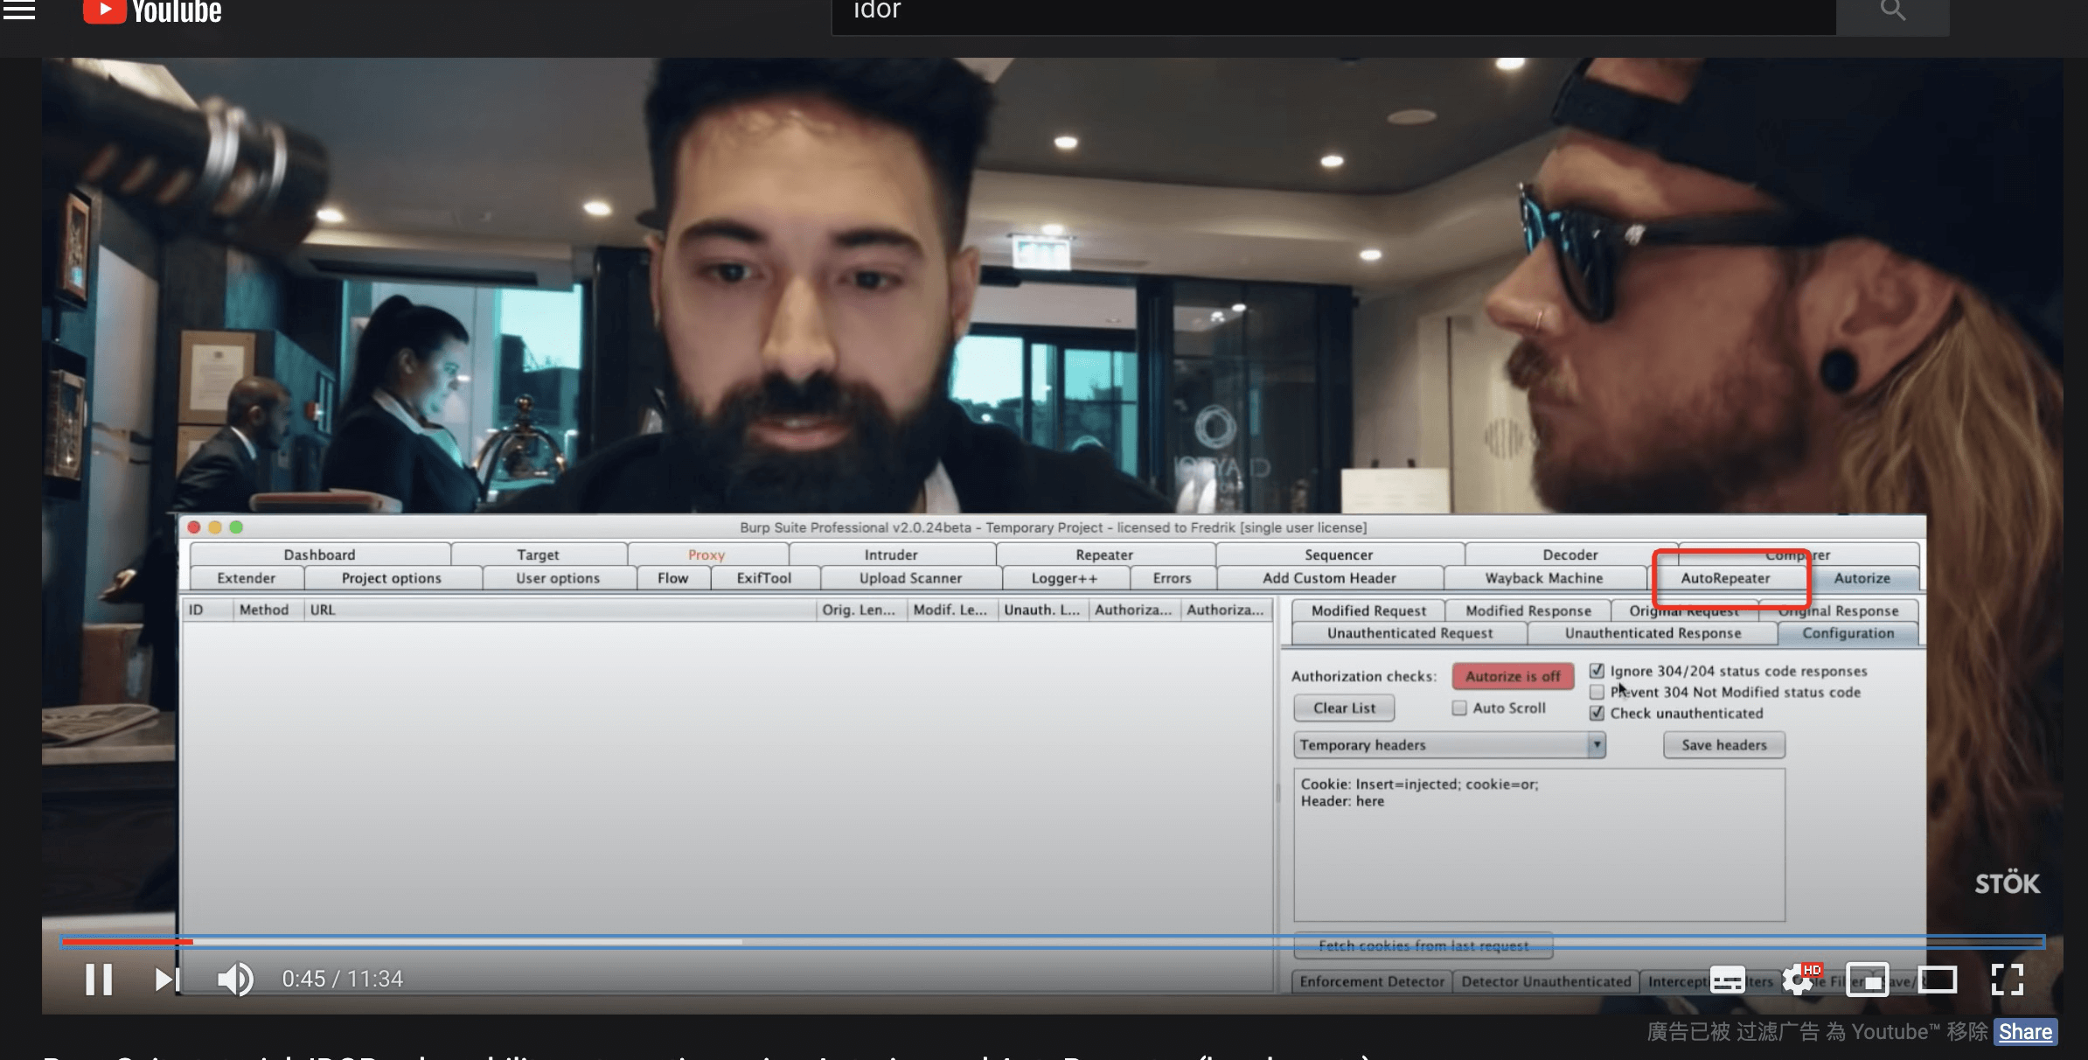Open the HD settings gear

1799,980
